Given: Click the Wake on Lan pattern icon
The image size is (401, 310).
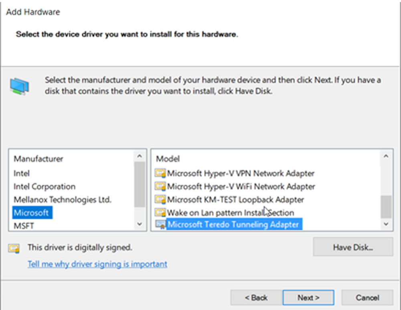Looking at the screenshot, I should pyautogui.click(x=161, y=213).
